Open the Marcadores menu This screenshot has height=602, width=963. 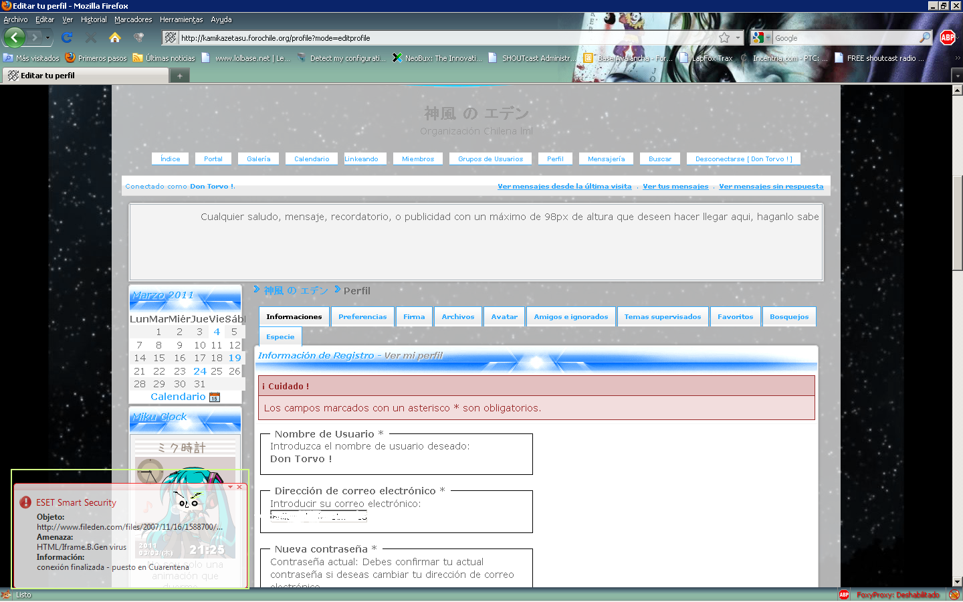(133, 19)
